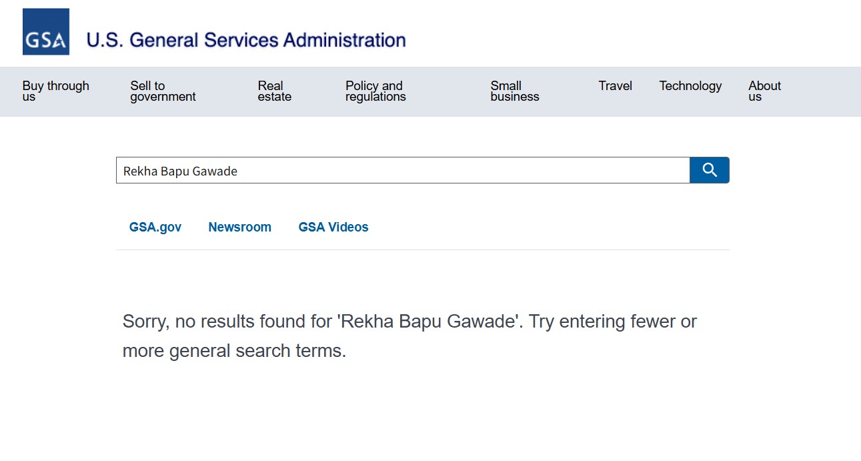
Task: Click the 'Sorry, no results found' text
Action: (227, 322)
